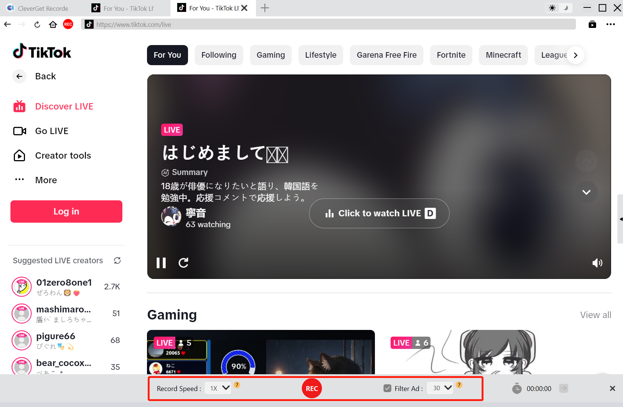Toggle the Filter Ad checkbox
623x407 pixels.
[387, 388]
